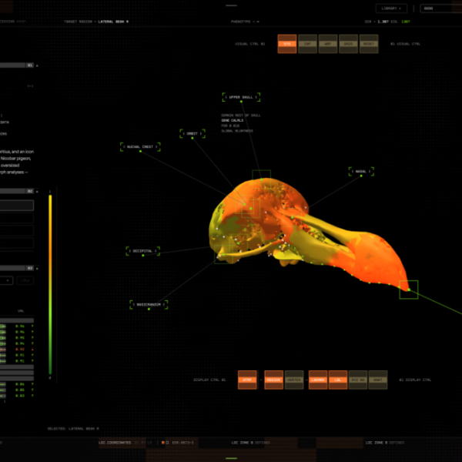
Task: Collapse panel 02 with its arrow
Action: [37, 192]
